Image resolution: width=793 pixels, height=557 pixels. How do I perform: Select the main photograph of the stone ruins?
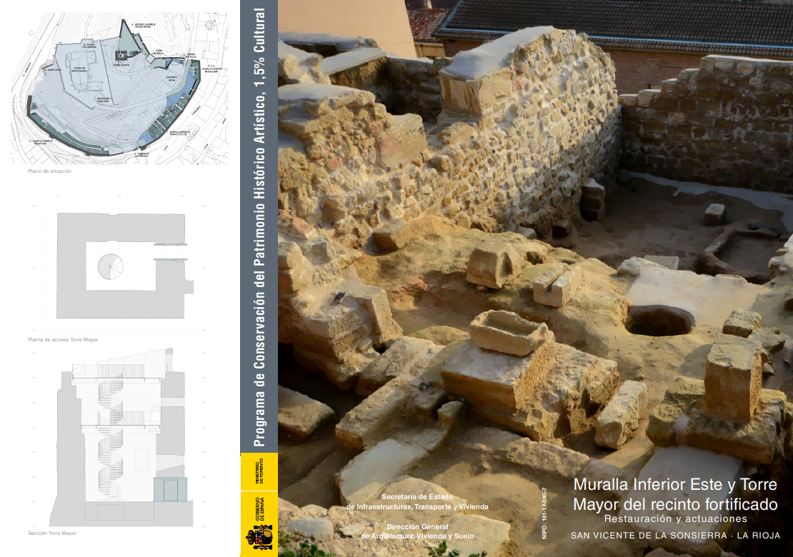[536, 278]
